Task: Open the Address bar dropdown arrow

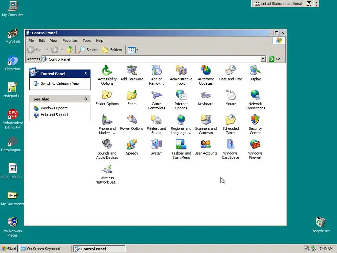Action: tap(263, 59)
